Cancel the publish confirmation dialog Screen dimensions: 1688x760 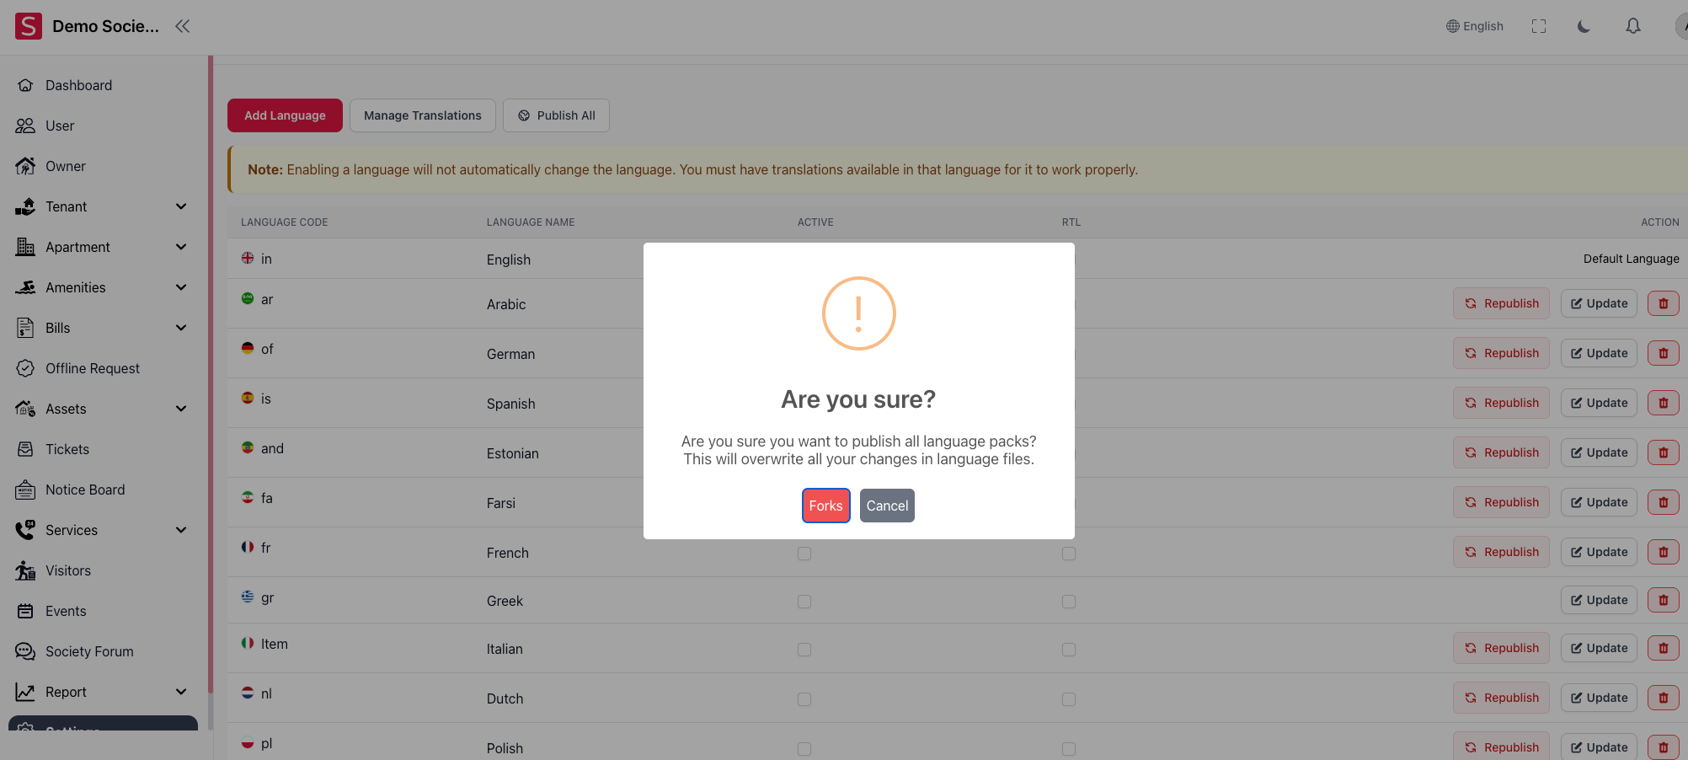coord(887,506)
